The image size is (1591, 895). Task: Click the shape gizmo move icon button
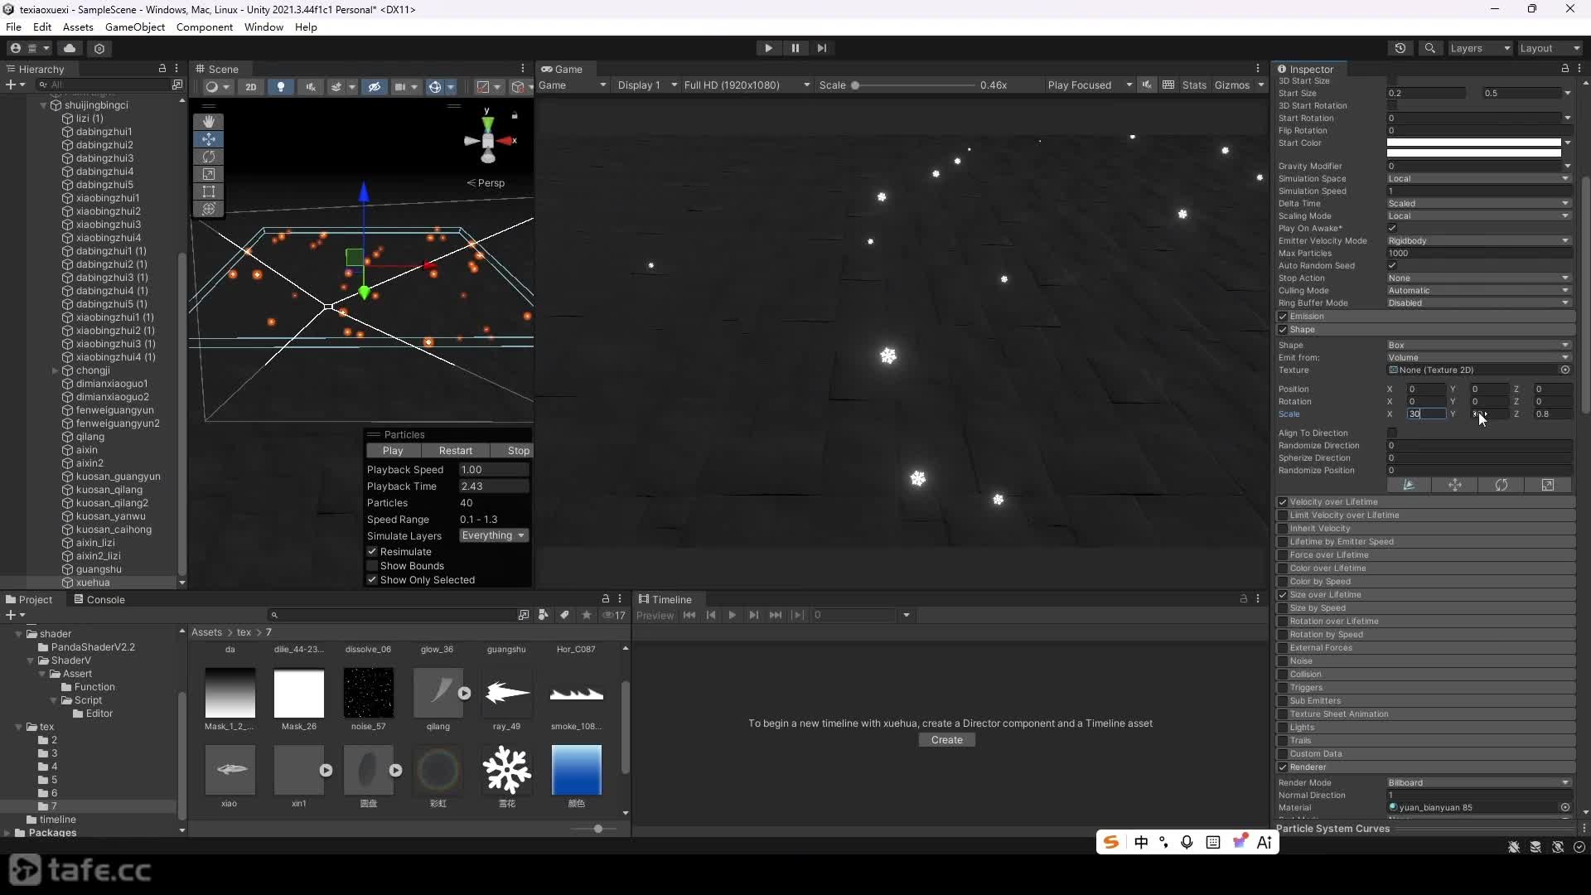[x=1455, y=486]
